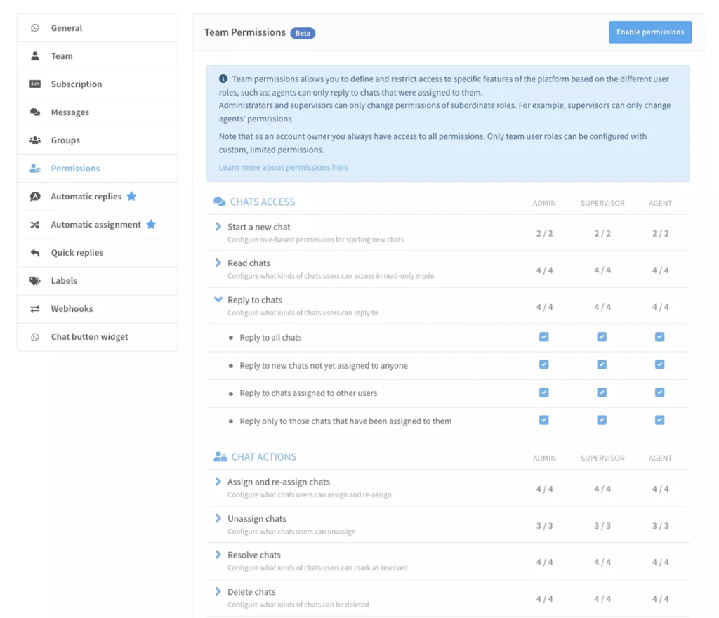
Task: Toggle Supervisor checkbox for new chats not yet assigned
Action: 602,364
